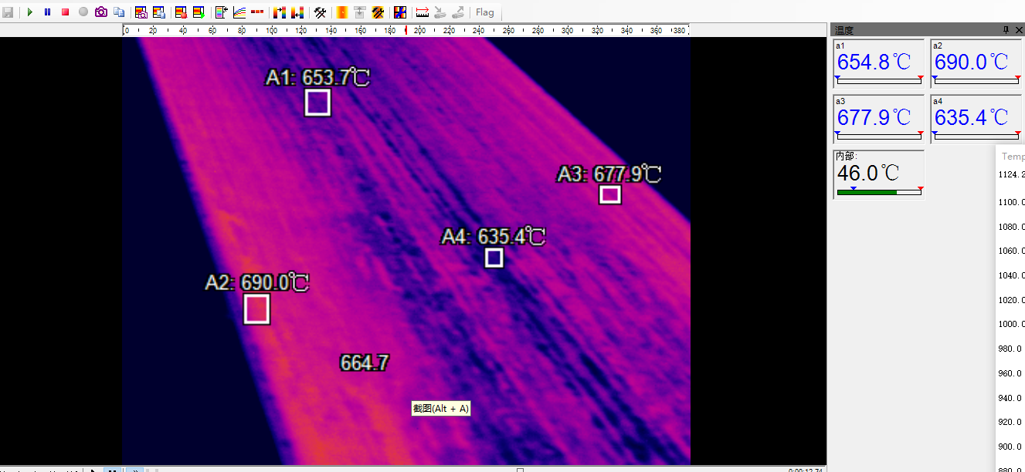
Task: Click the a1 tile range bar
Action: [x=879, y=81]
